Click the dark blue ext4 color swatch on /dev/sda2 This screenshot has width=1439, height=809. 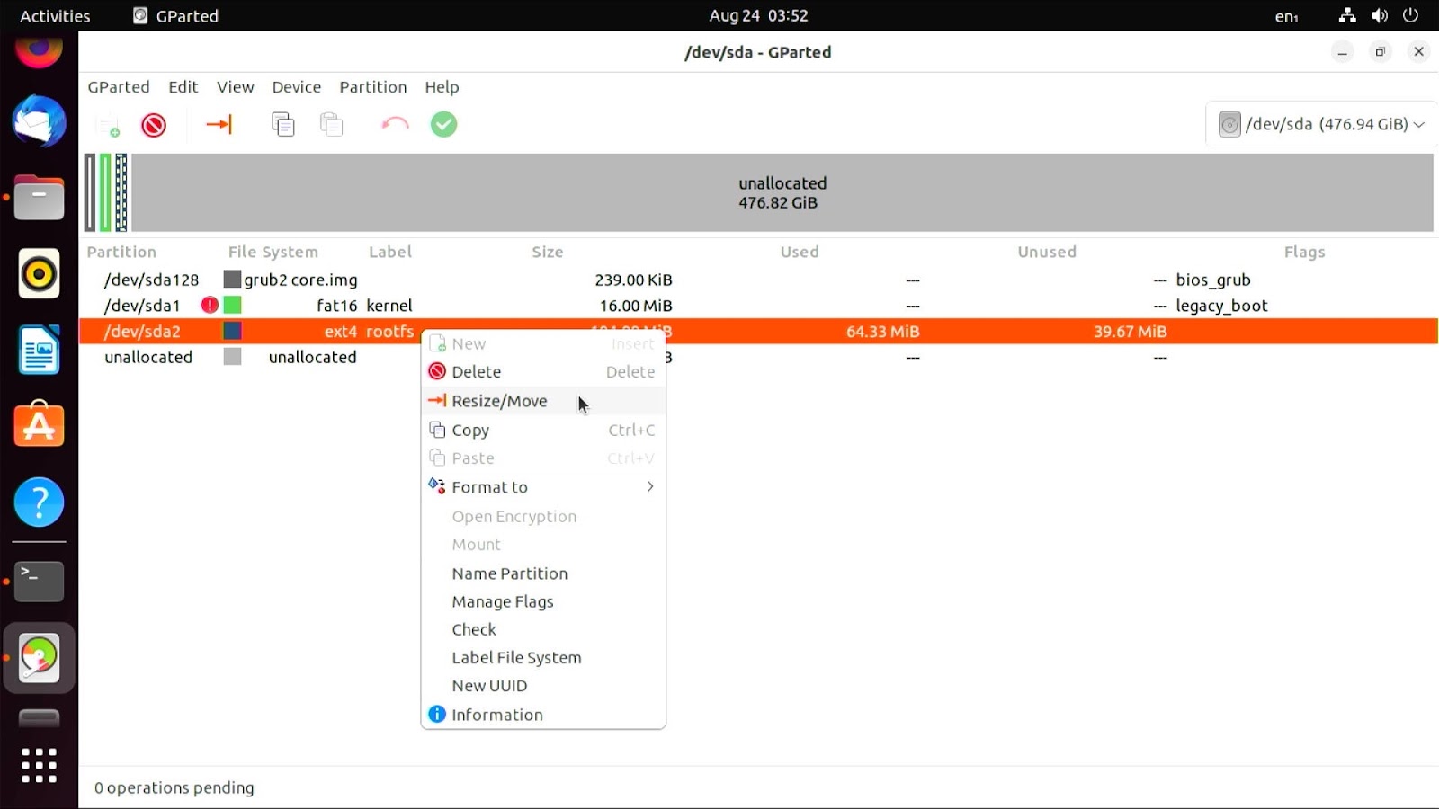click(x=232, y=331)
